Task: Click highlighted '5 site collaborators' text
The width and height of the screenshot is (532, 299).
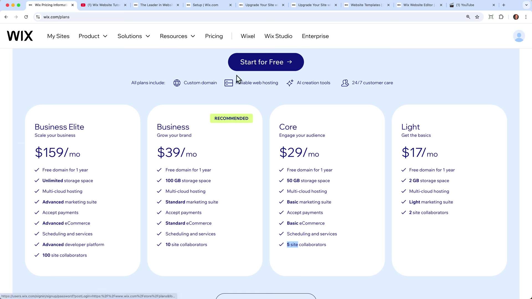Action: (x=306, y=245)
